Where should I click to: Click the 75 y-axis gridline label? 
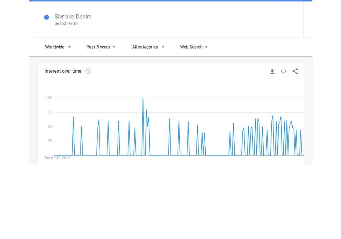pos(50,112)
